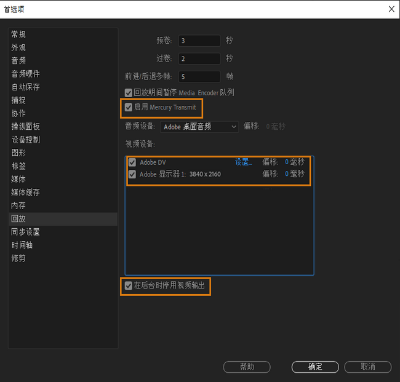Screen dimensions: 400x382
Task: Open 设置 link for Adobe DV
Action: pyautogui.click(x=243, y=162)
